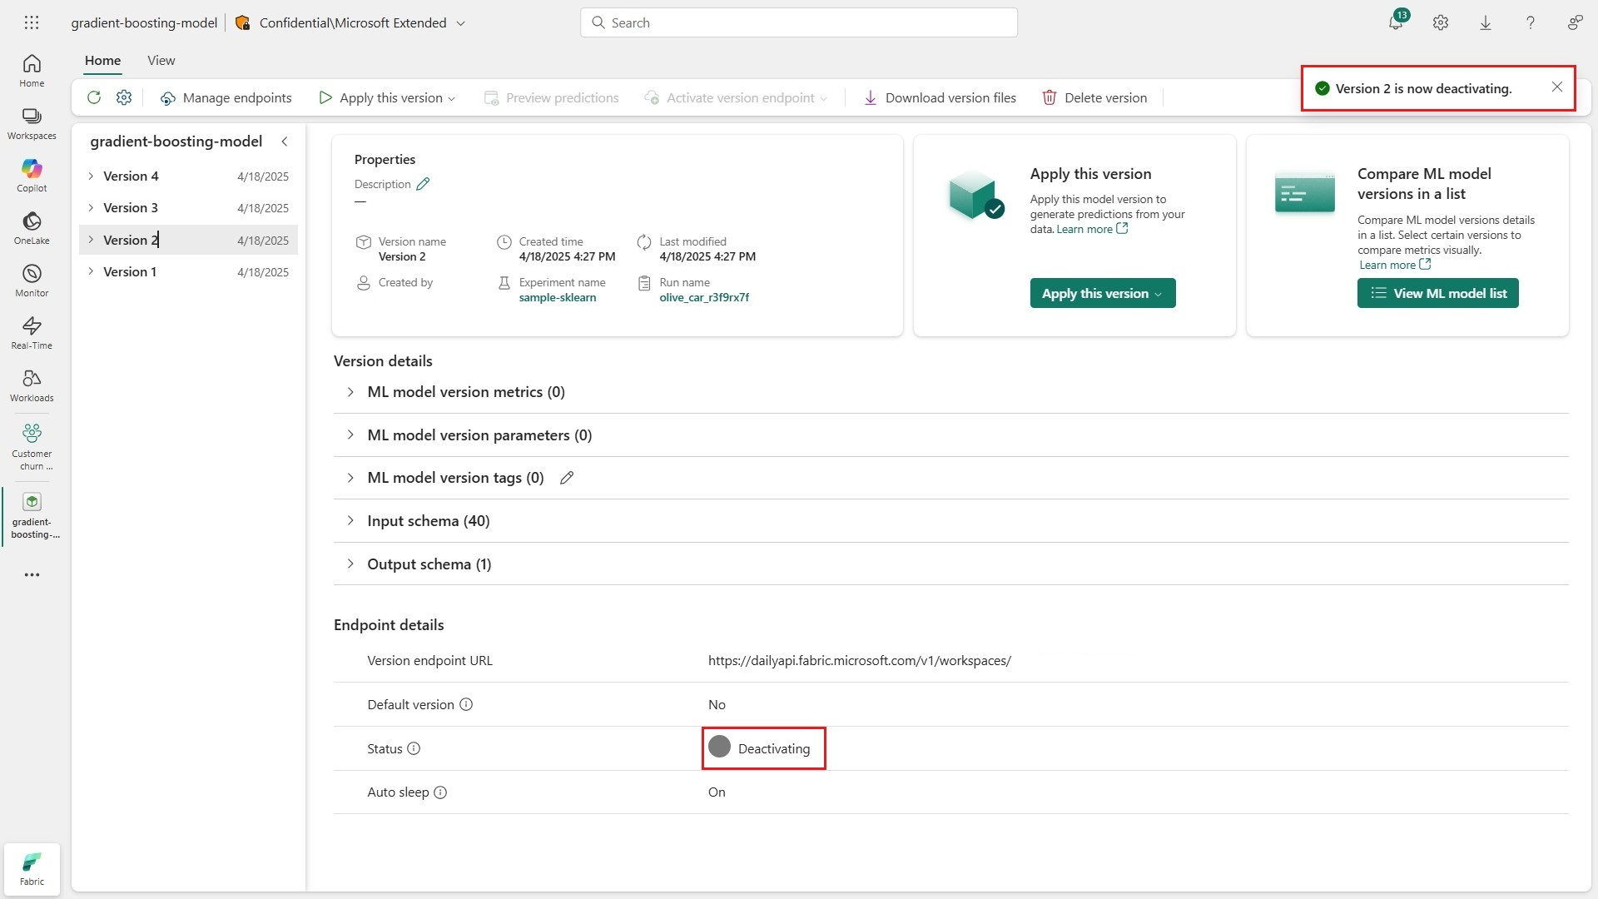Image resolution: width=1598 pixels, height=899 pixels.
Task: Click Manage endpoints in toolbar
Action: [x=226, y=97]
